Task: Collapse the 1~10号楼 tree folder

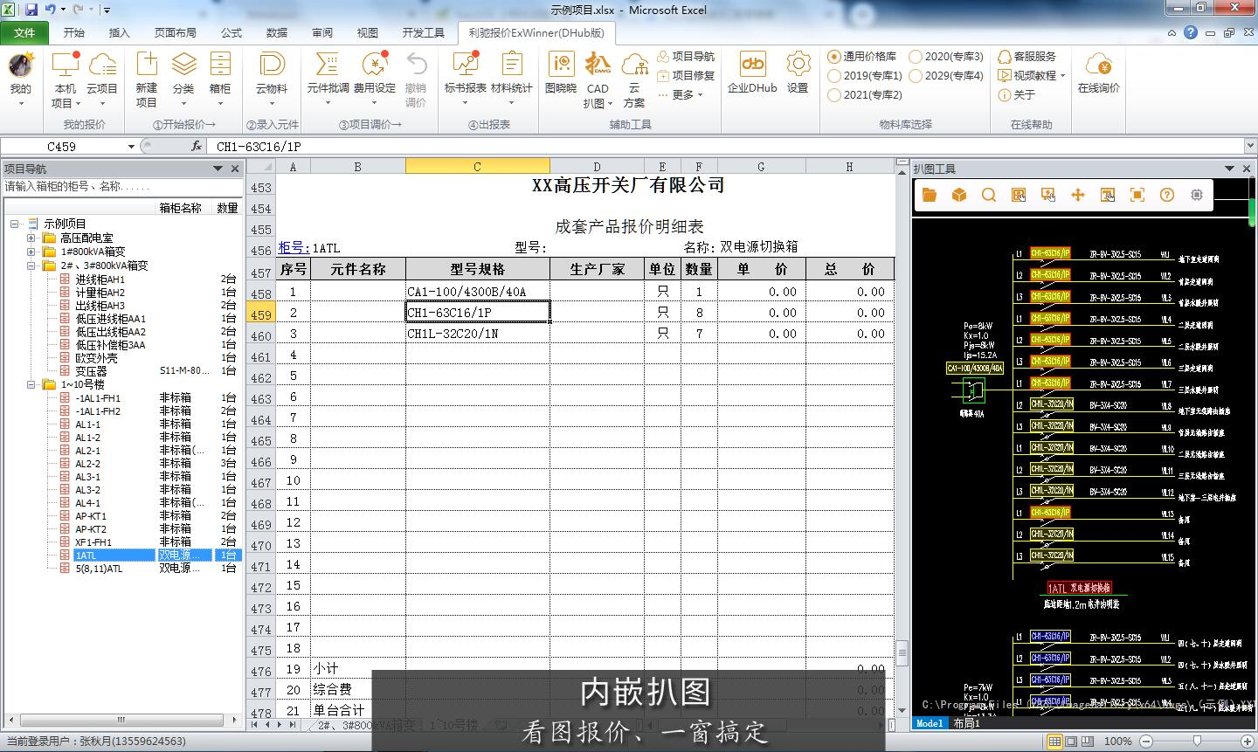Action: click(x=31, y=384)
